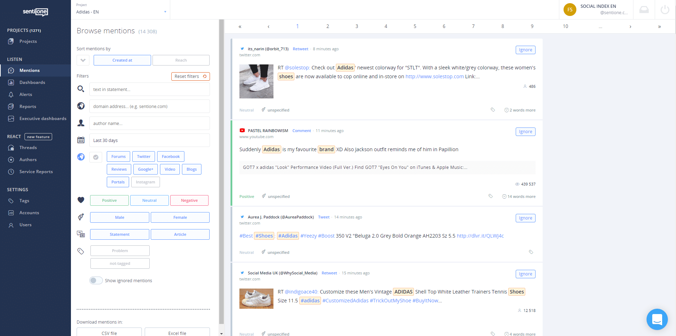Click the mention type filter icon
Image resolution: width=676 pixels, height=336 pixels.
pos(81,234)
